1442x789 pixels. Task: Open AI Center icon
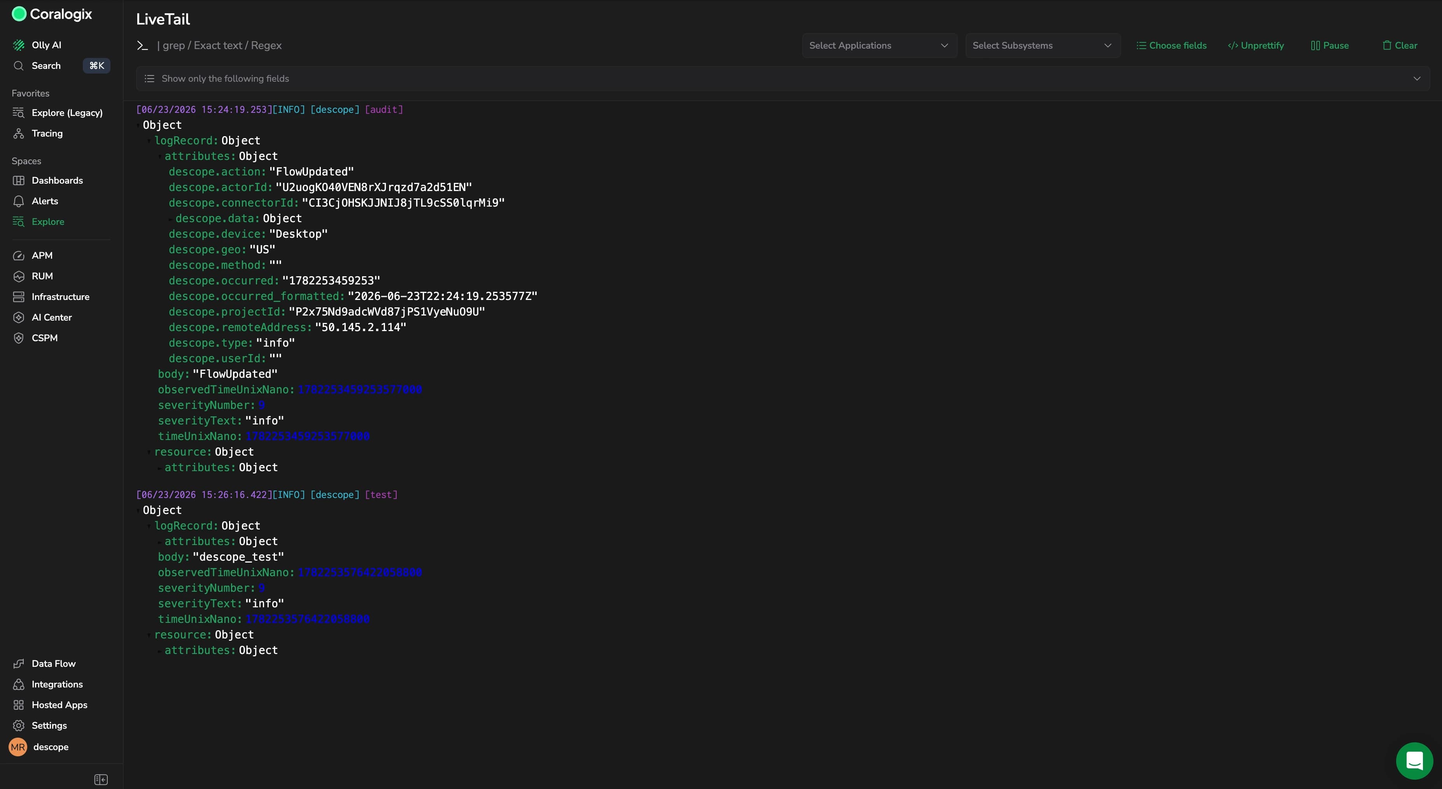click(19, 317)
